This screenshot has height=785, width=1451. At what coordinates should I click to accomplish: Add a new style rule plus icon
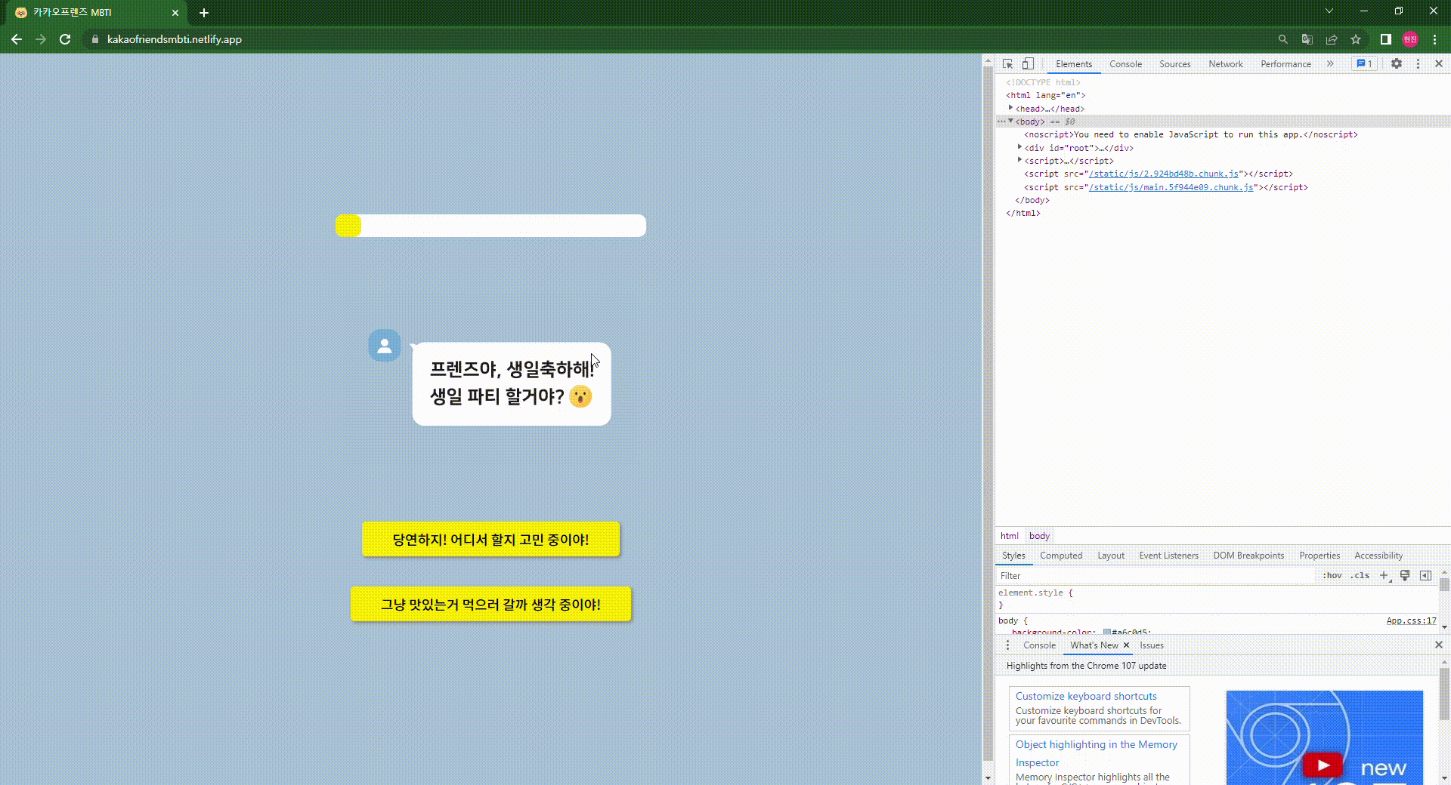(x=1384, y=576)
